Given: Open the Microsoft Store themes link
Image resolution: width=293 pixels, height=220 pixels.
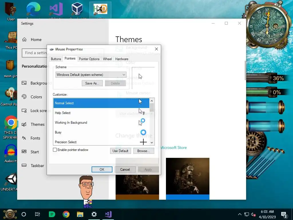Looking at the screenshot, I should pyautogui.click(x=173, y=148).
